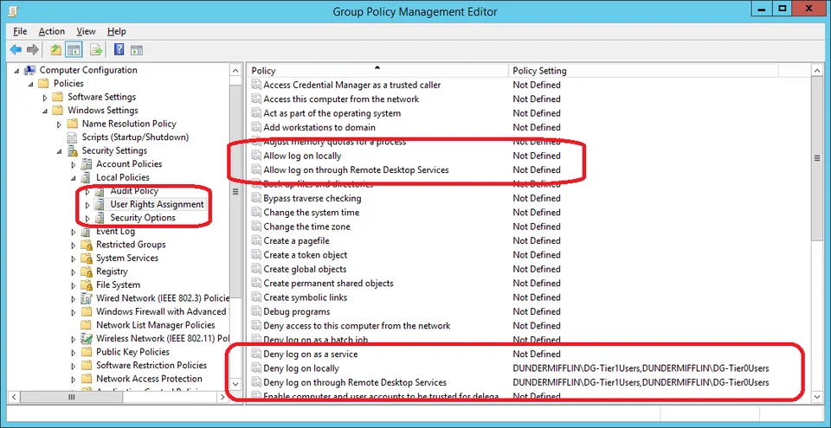The height and width of the screenshot is (428, 831).
Task: Select Create symbolic links policy
Action: 306,297
